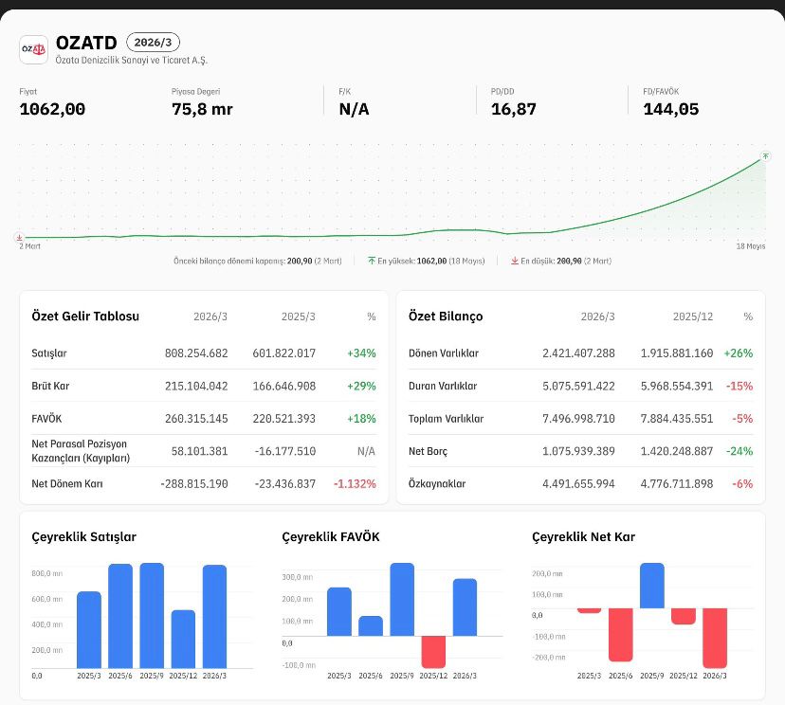The height and width of the screenshot is (705, 785).
Task: Click FAVÖK value 260.315.145
Action: coord(196,419)
